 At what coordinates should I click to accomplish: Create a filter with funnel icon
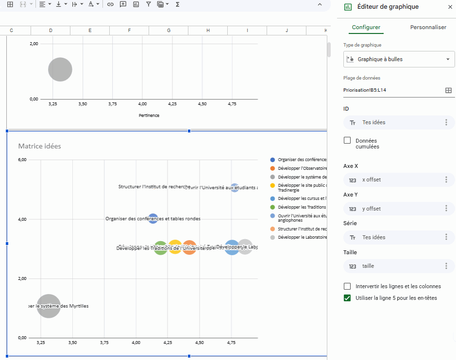[149, 4]
